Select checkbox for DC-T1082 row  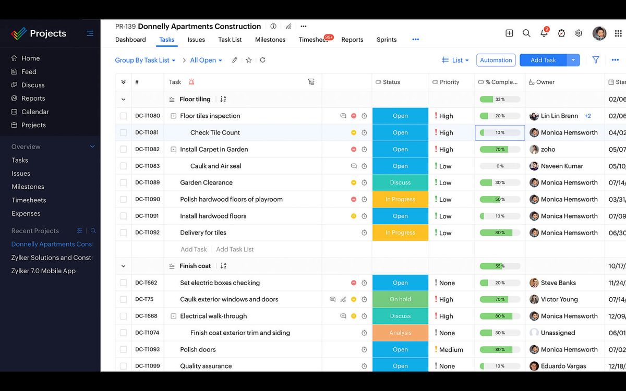(123, 149)
